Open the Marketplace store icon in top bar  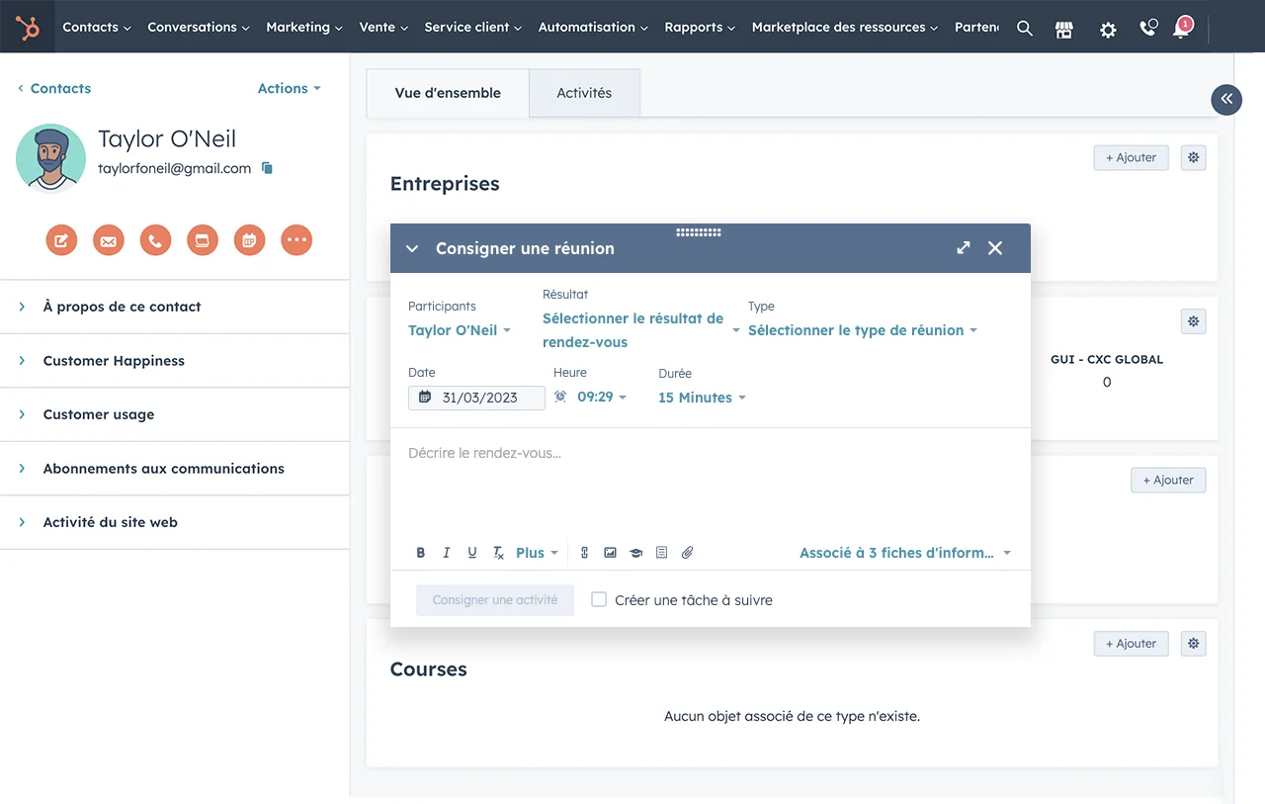1064,29
